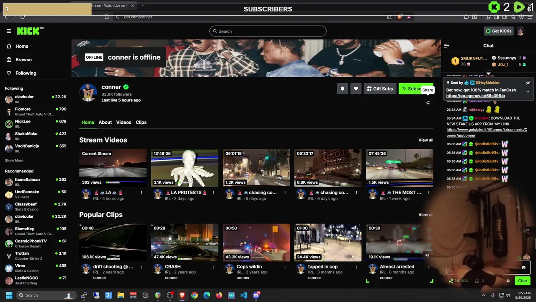This screenshot has width=536, height=302.
Task: Open the options menu for LA stream video
Action: coord(142,193)
